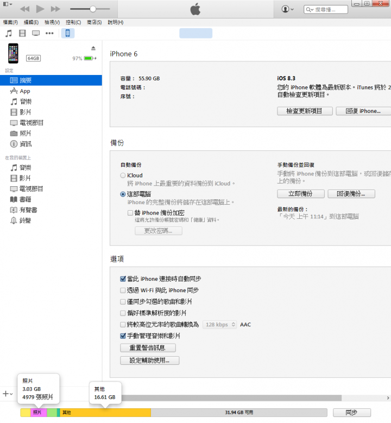
Task: Open the add plus menu at bottom-left
Action: click(x=8, y=394)
